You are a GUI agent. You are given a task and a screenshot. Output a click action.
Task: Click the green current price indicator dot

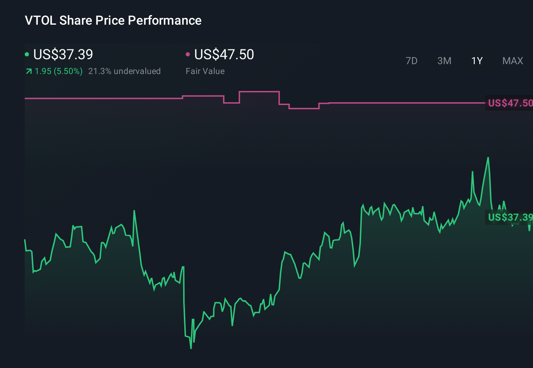(27, 55)
